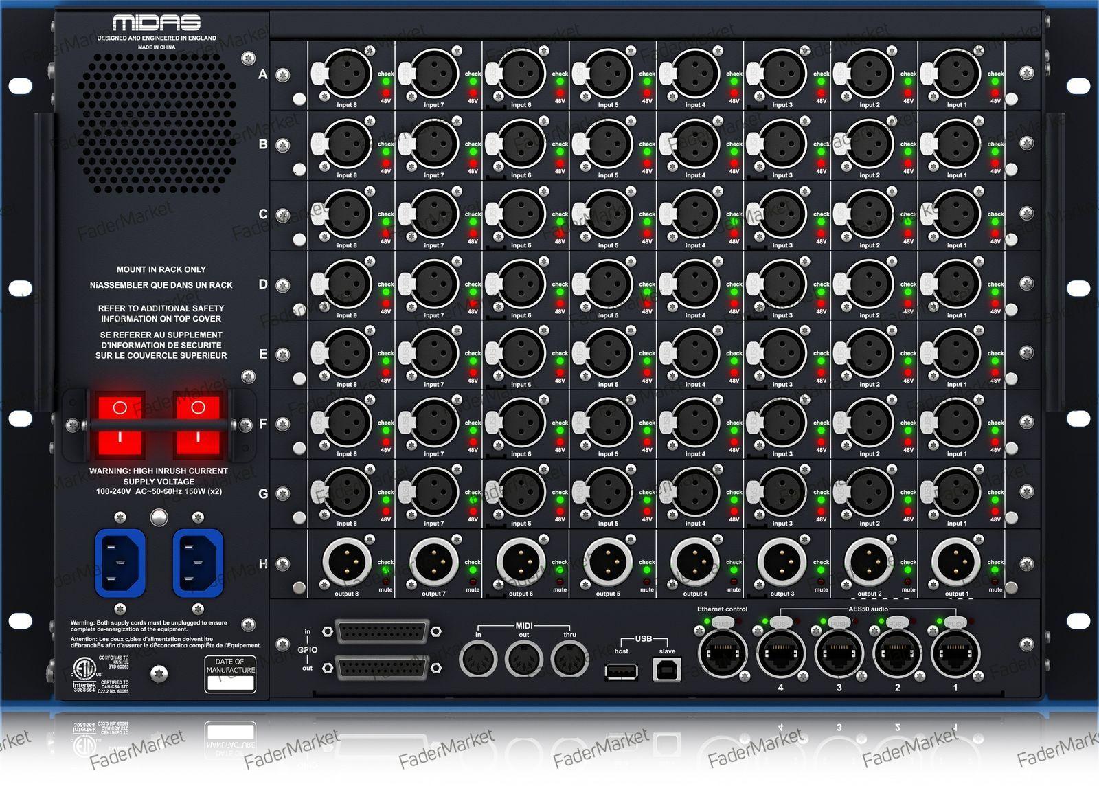Click the row H output 5 XLR connector
Viewport: 1099px width, 786px height.
608,561
